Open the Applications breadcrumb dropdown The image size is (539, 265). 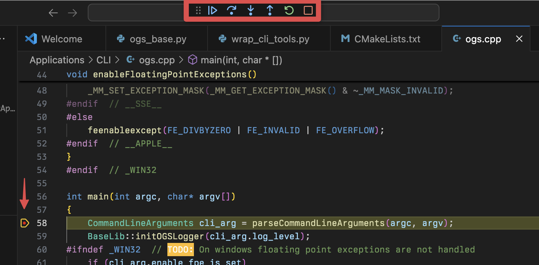(x=57, y=60)
